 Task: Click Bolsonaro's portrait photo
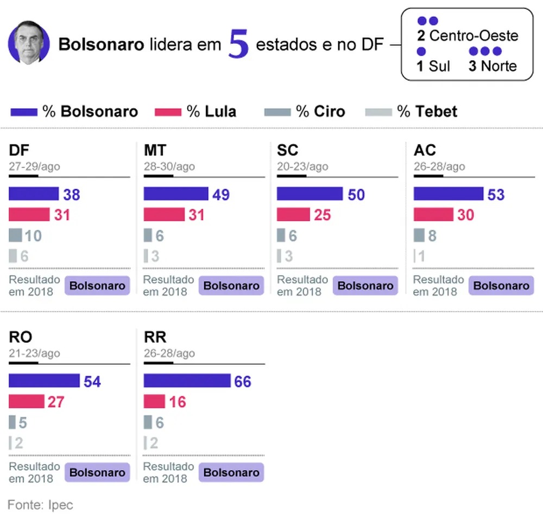29,43
